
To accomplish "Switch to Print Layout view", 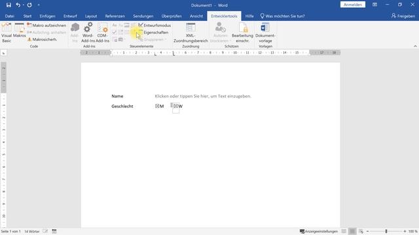I will [x=352, y=231].
